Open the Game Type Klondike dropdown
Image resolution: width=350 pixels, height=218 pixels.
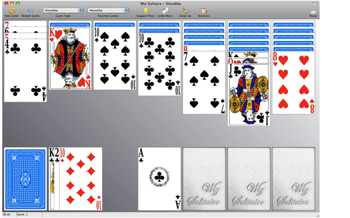pos(63,10)
